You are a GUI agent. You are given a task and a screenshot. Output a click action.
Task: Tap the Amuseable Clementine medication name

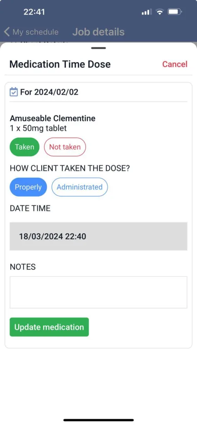pyautogui.click(x=53, y=118)
